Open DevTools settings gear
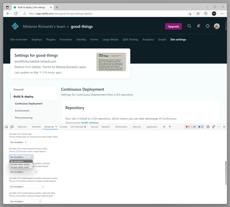Screen dimensions: 230x207 pos(208,127)
